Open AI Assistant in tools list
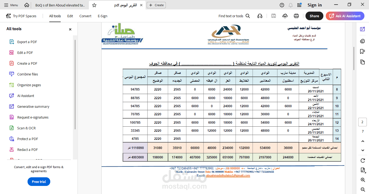 click(26, 96)
